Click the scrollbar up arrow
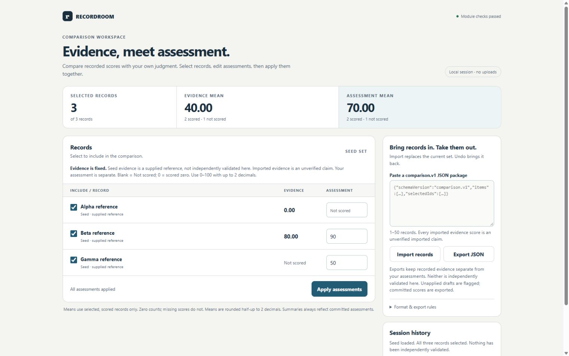569x356 pixels. tap(566, 3)
